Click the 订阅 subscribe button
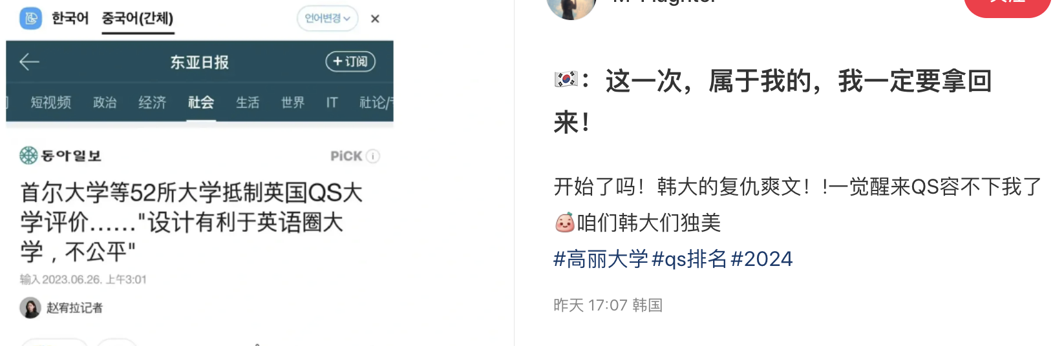Image resolution: width=1064 pixels, height=346 pixels. (x=350, y=61)
